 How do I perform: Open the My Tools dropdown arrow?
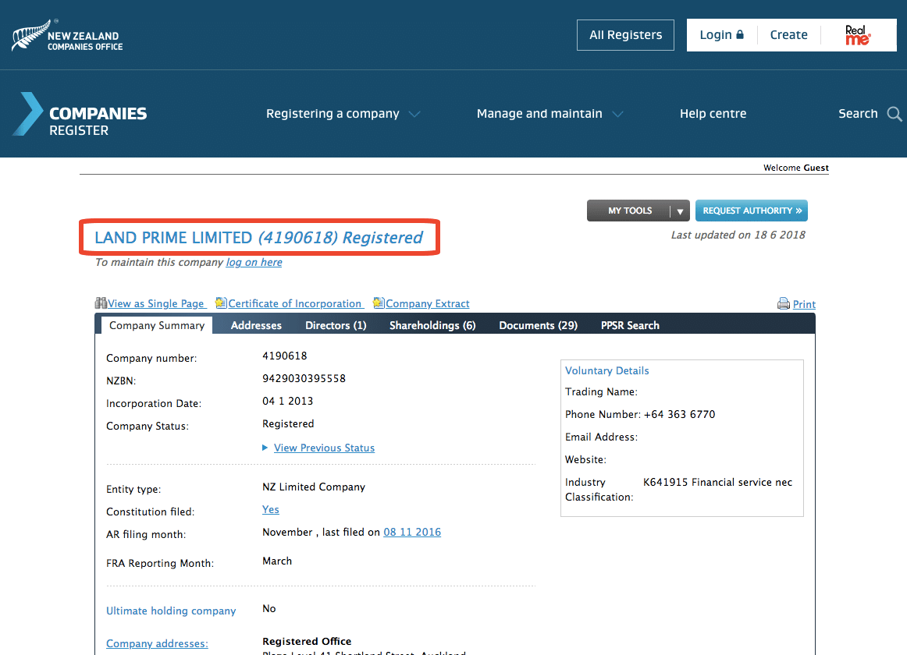[681, 211]
